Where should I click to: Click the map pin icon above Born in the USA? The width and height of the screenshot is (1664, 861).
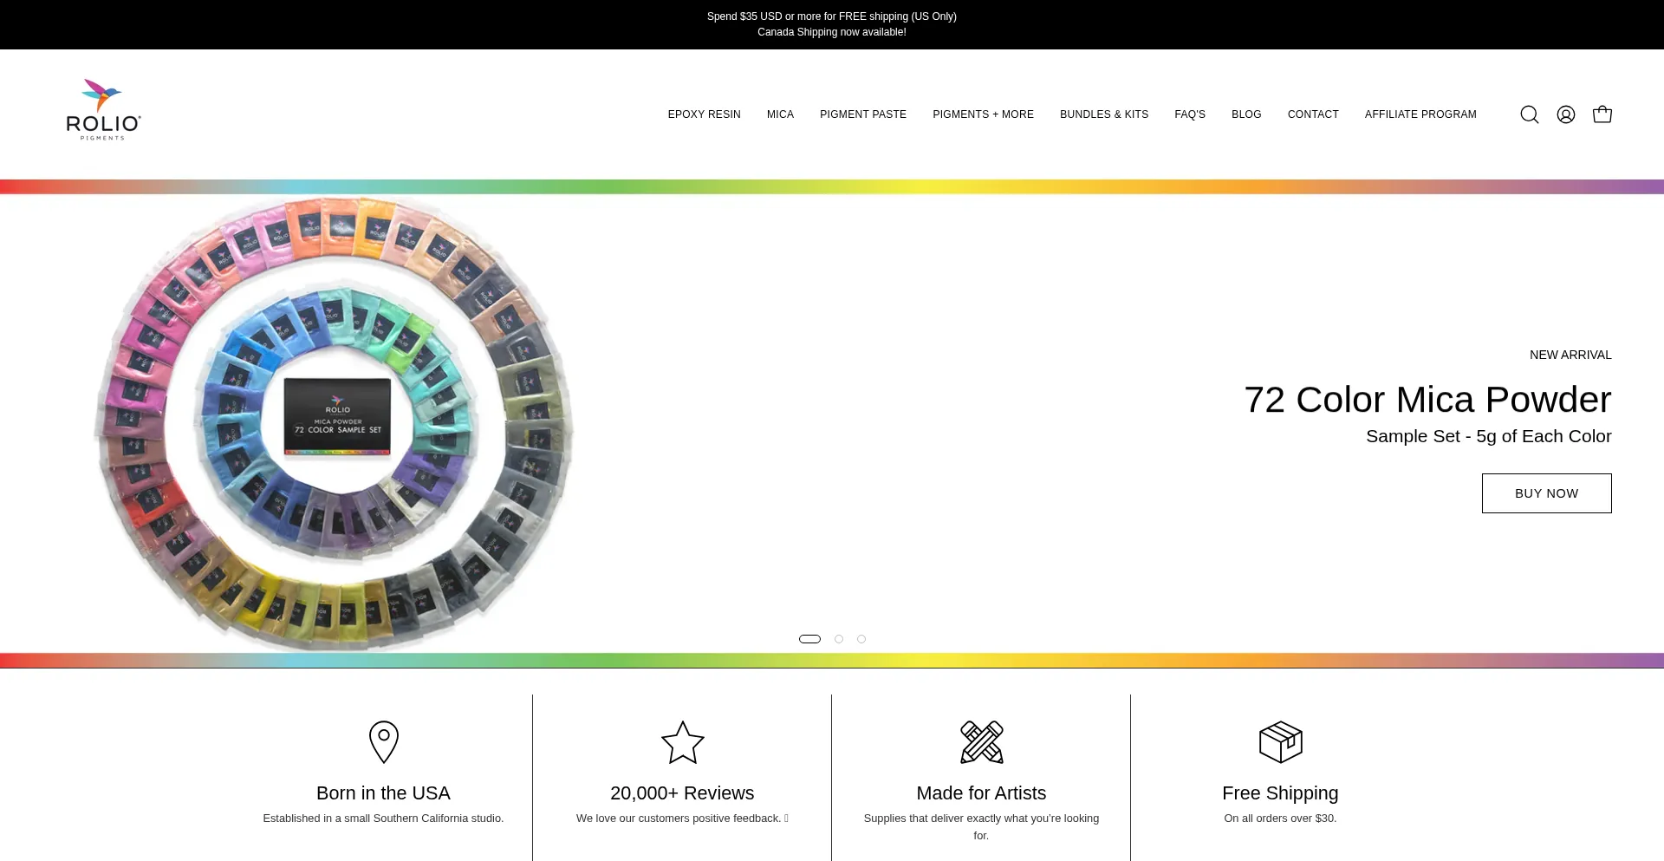pos(384,742)
